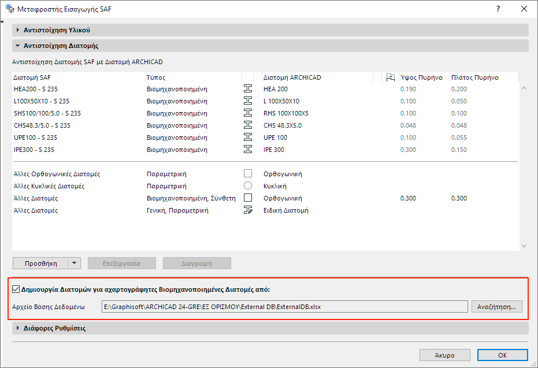The height and width of the screenshot is (368, 538).
Task: Click rectangular icon for Άλλες Ορθογωνικές Διατομές
Action: [248, 173]
